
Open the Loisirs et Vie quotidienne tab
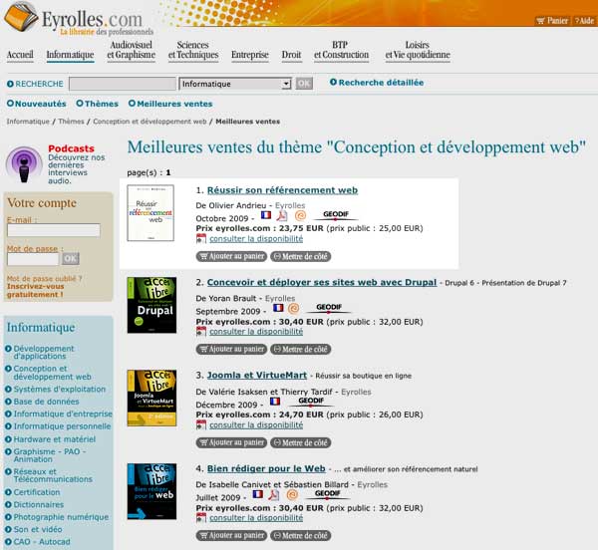coord(418,50)
